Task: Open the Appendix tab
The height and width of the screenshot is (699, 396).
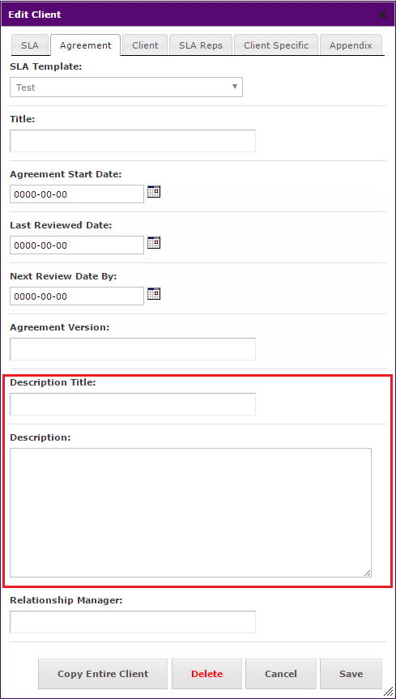Action: [351, 45]
